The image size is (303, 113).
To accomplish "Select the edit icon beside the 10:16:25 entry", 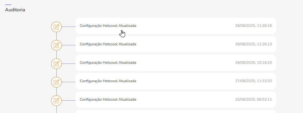I will (x=56, y=64).
